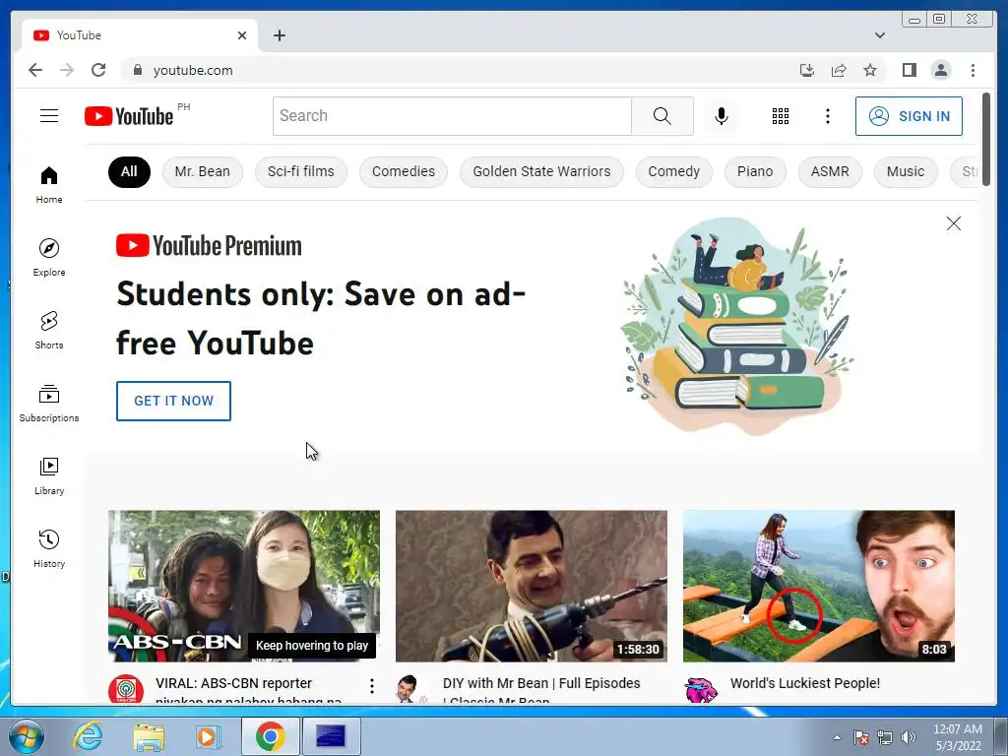Open Windows Explorer from taskbar

point(149,736)
